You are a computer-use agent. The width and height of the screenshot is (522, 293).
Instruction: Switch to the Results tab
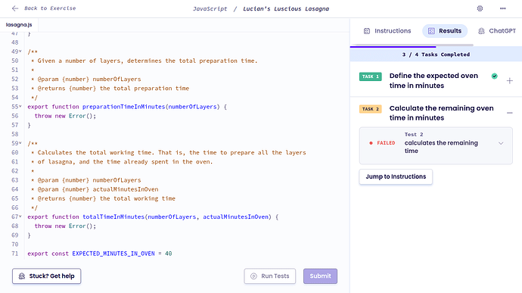pyautogui.click(x=445, y=31)
